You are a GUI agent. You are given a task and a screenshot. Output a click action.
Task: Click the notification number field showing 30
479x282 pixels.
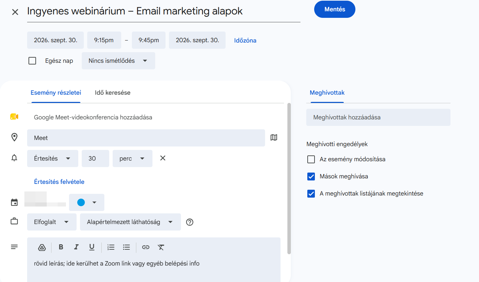[95, 158]
